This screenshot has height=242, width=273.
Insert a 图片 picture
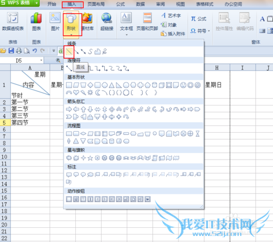click(x=55, y=21)
